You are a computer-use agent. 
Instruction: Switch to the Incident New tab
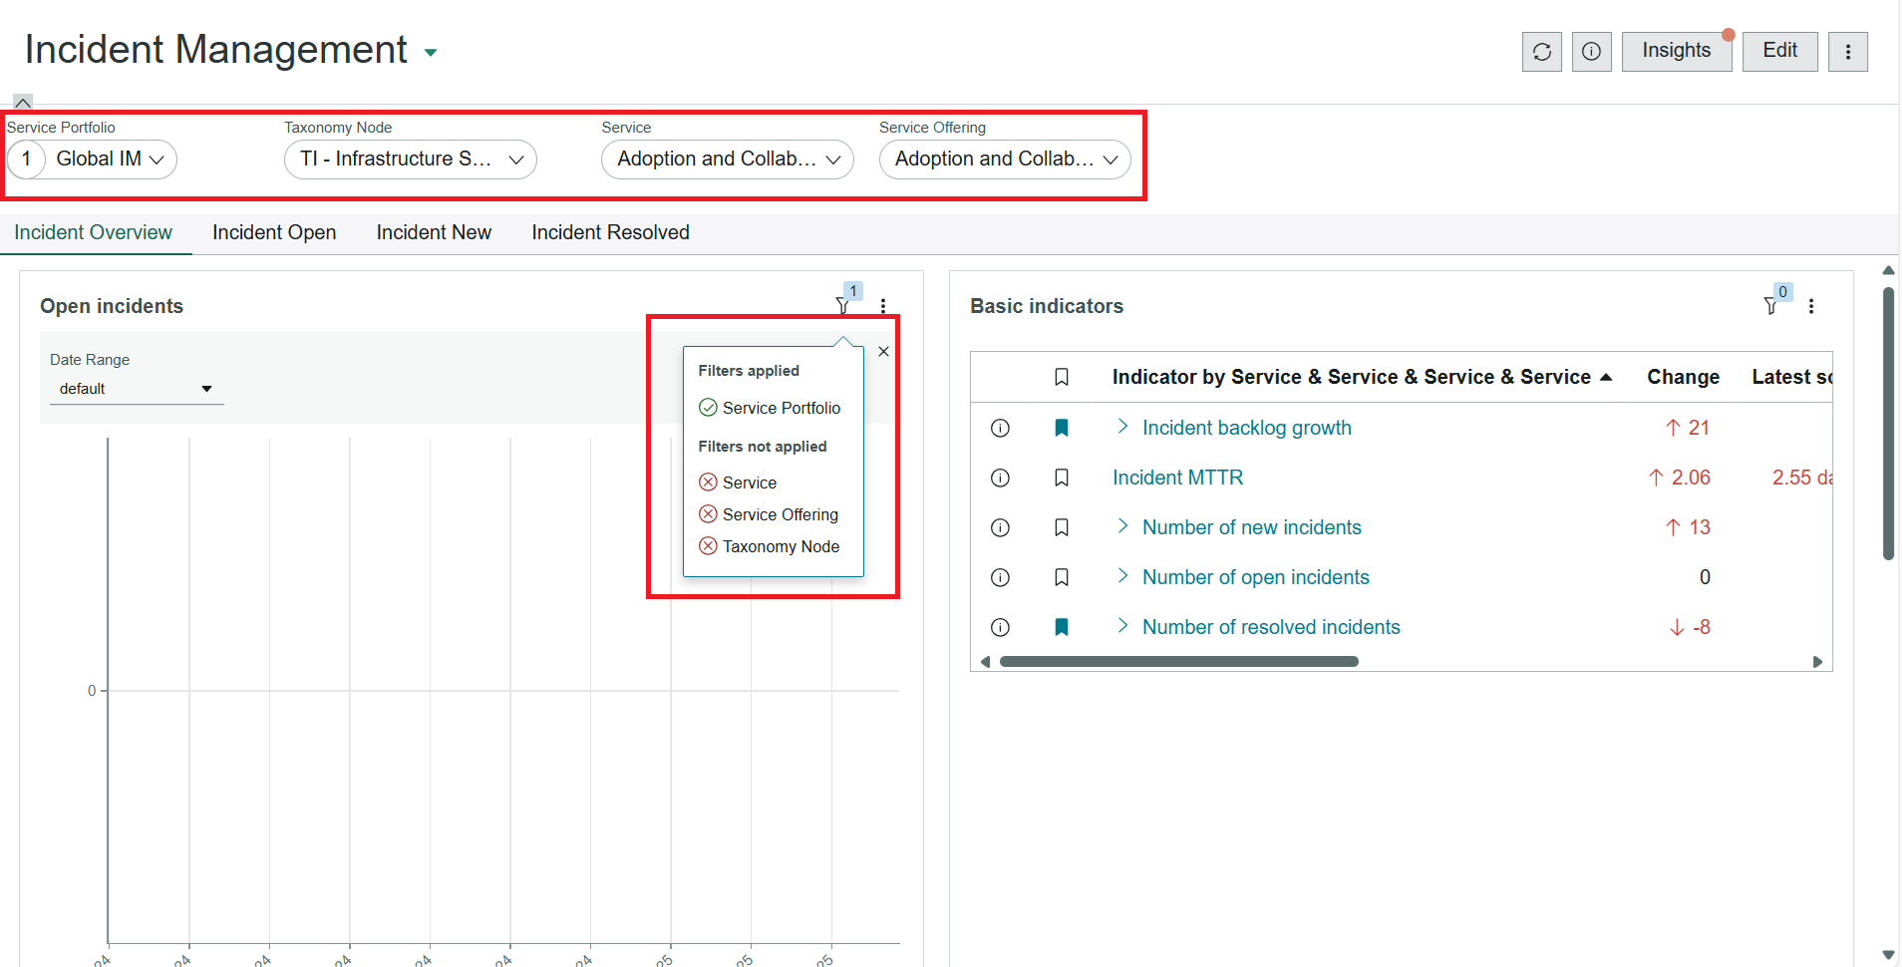point(434,232)
